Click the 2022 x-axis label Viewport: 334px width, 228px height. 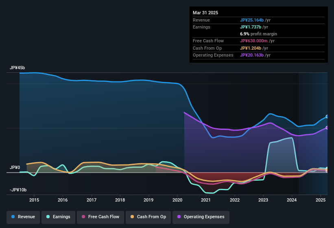234,200
